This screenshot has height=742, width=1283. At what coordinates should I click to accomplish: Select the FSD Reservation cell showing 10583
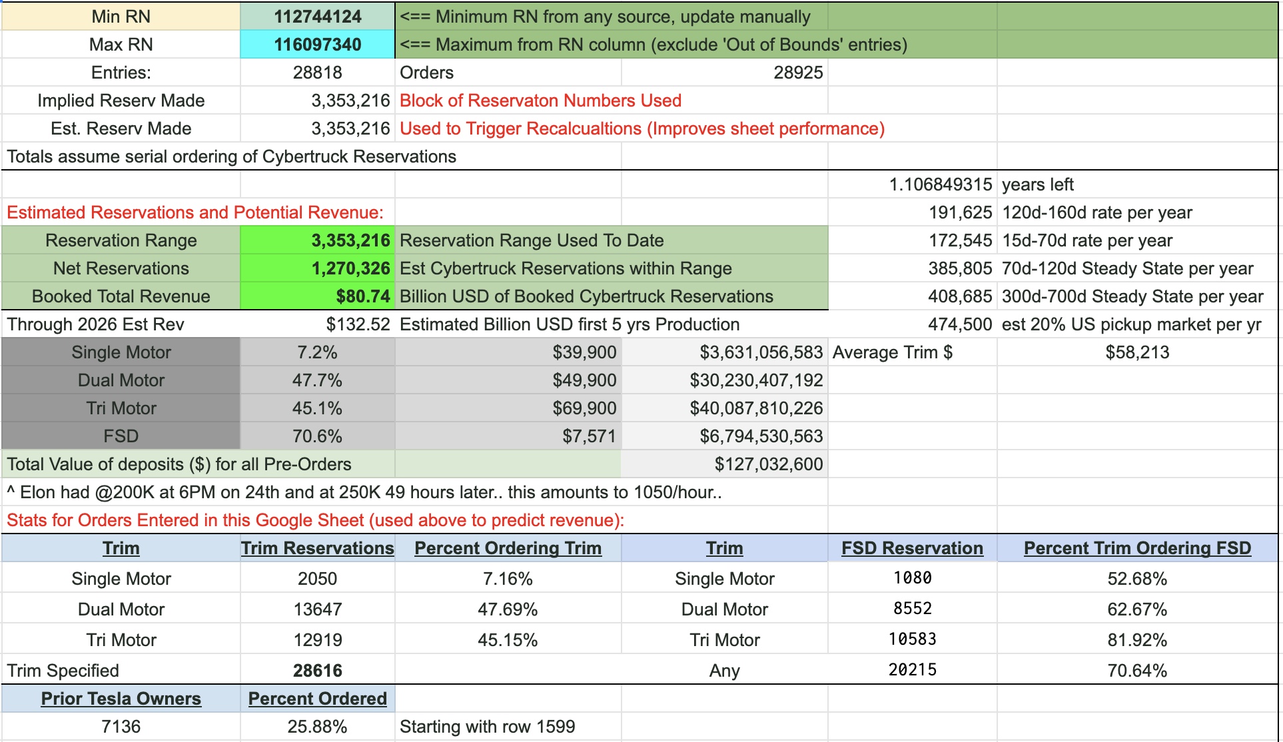pos(913,639)
